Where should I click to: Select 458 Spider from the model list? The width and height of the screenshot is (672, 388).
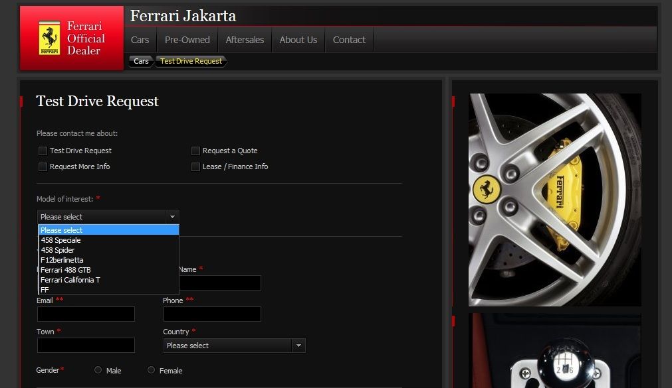coord(108,250)
